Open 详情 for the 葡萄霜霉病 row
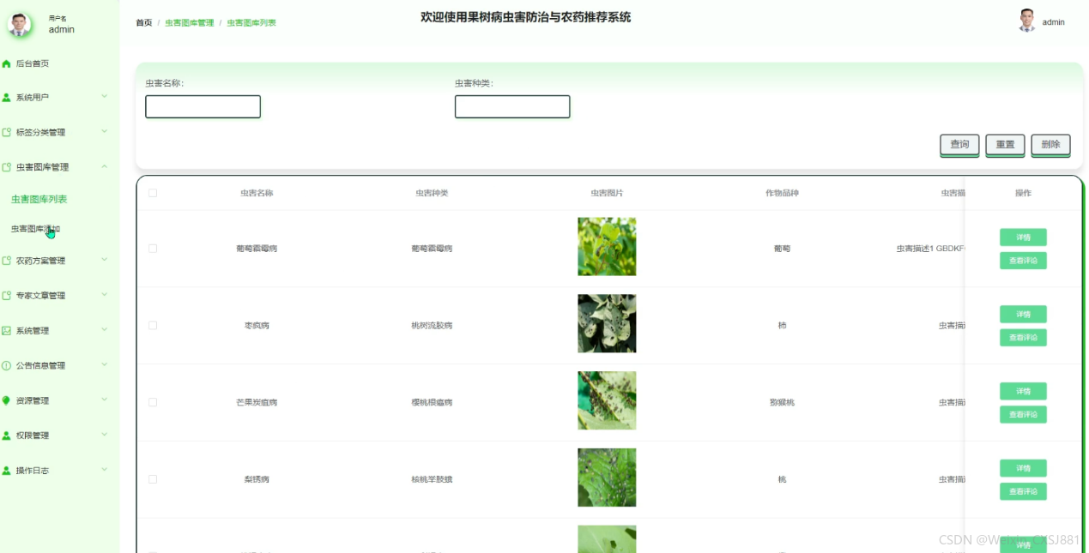 (x=1023, y=237)
